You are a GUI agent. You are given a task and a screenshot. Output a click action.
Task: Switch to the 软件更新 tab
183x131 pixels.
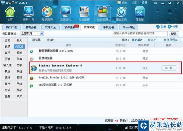(x=70, y=27)
